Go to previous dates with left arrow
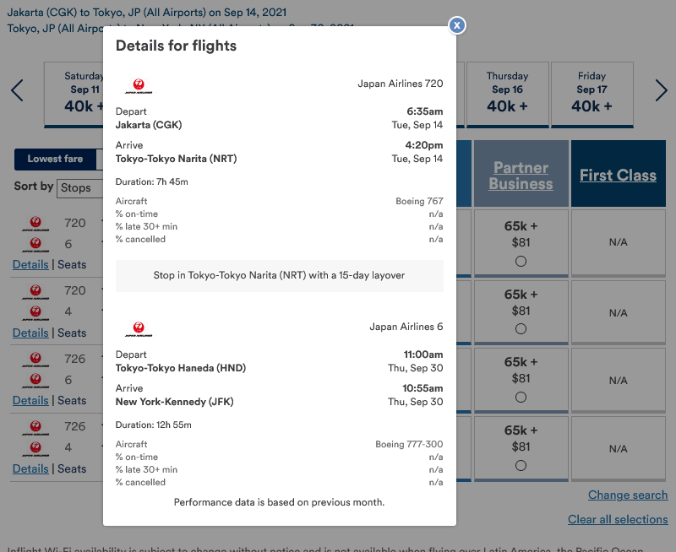The width and height of the screenshot is (676, 552). tap(17, 90)
